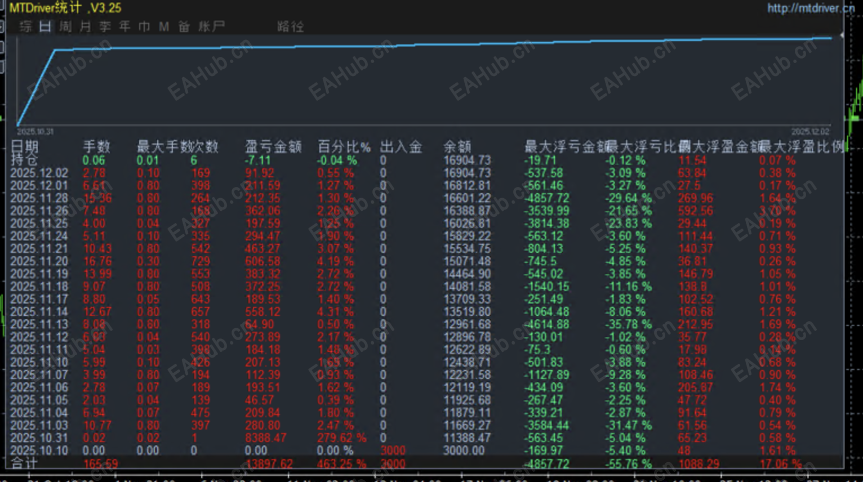The image size is (863, 482).
Task: Click the 13897.62 total profit value
Action: [x=270, y=464]
